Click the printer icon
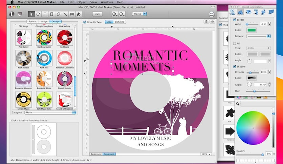 pyautogui.click(x=212, y=14)
